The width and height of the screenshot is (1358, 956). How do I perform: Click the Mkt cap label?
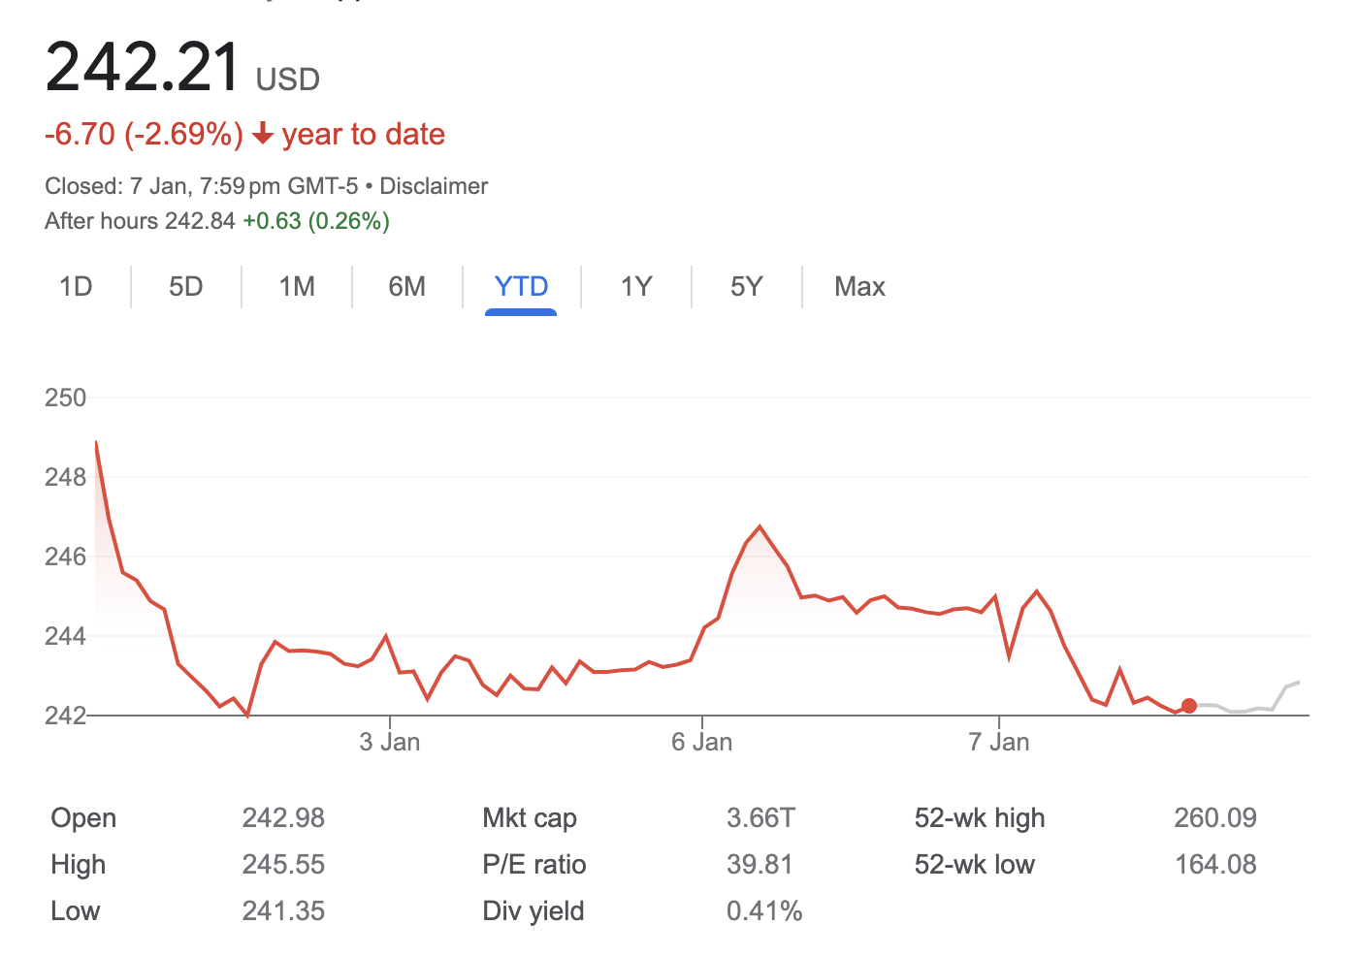(x=530, y=818)
